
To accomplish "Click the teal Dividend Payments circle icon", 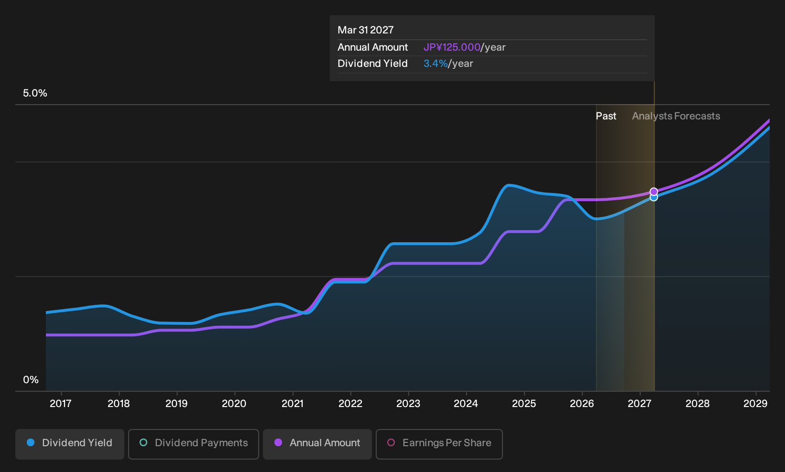I will pyautogui.click(x=143, y=442).
